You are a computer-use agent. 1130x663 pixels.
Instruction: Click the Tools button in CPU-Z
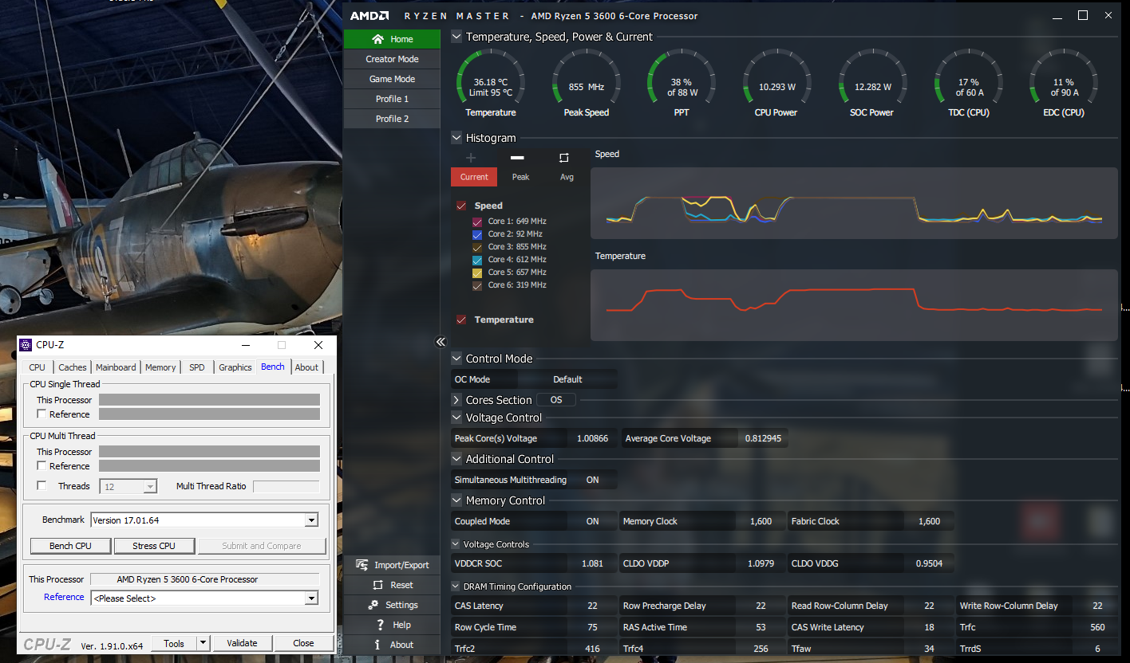pyautogui.click(x=174, y=643)
